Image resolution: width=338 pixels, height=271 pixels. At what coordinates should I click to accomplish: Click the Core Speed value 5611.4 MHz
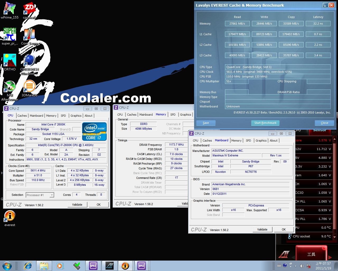(x=38, y=171)
